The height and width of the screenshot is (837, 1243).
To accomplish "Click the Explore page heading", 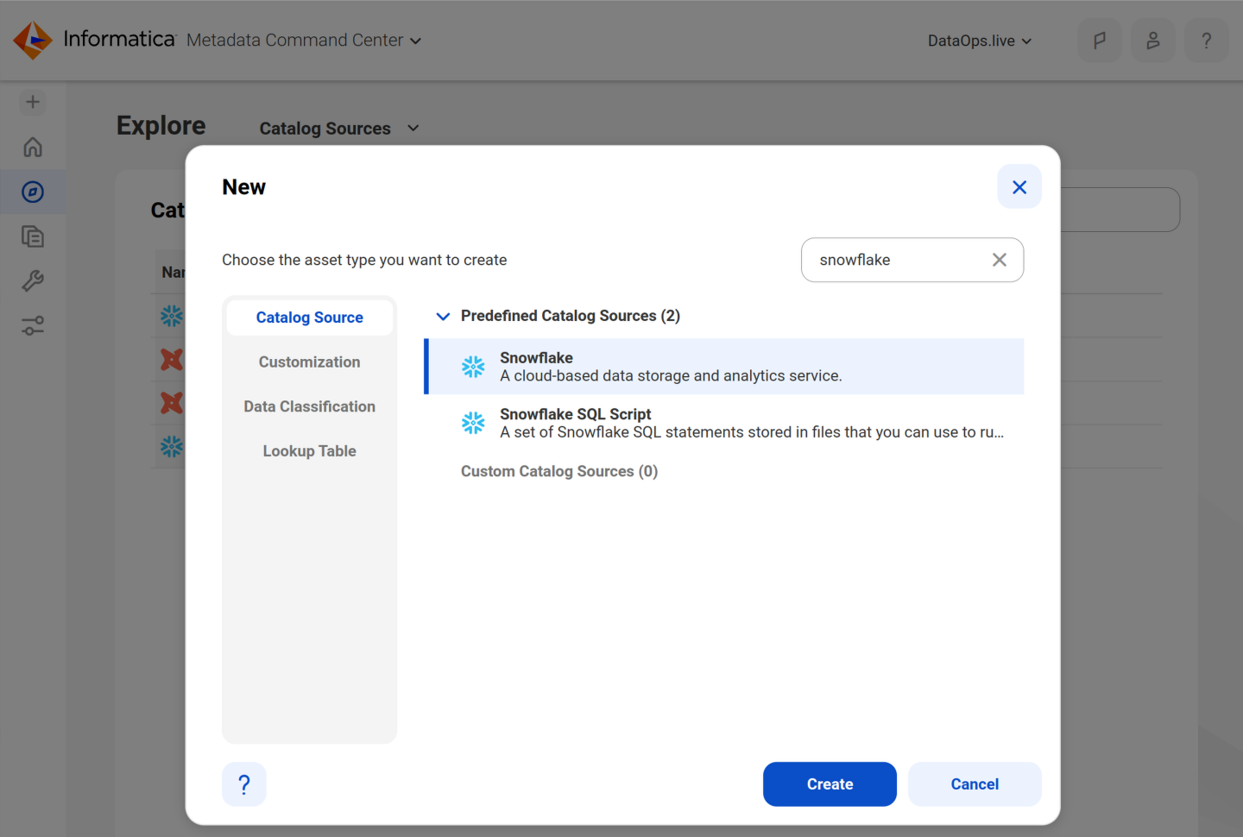I will pos(161,126).
